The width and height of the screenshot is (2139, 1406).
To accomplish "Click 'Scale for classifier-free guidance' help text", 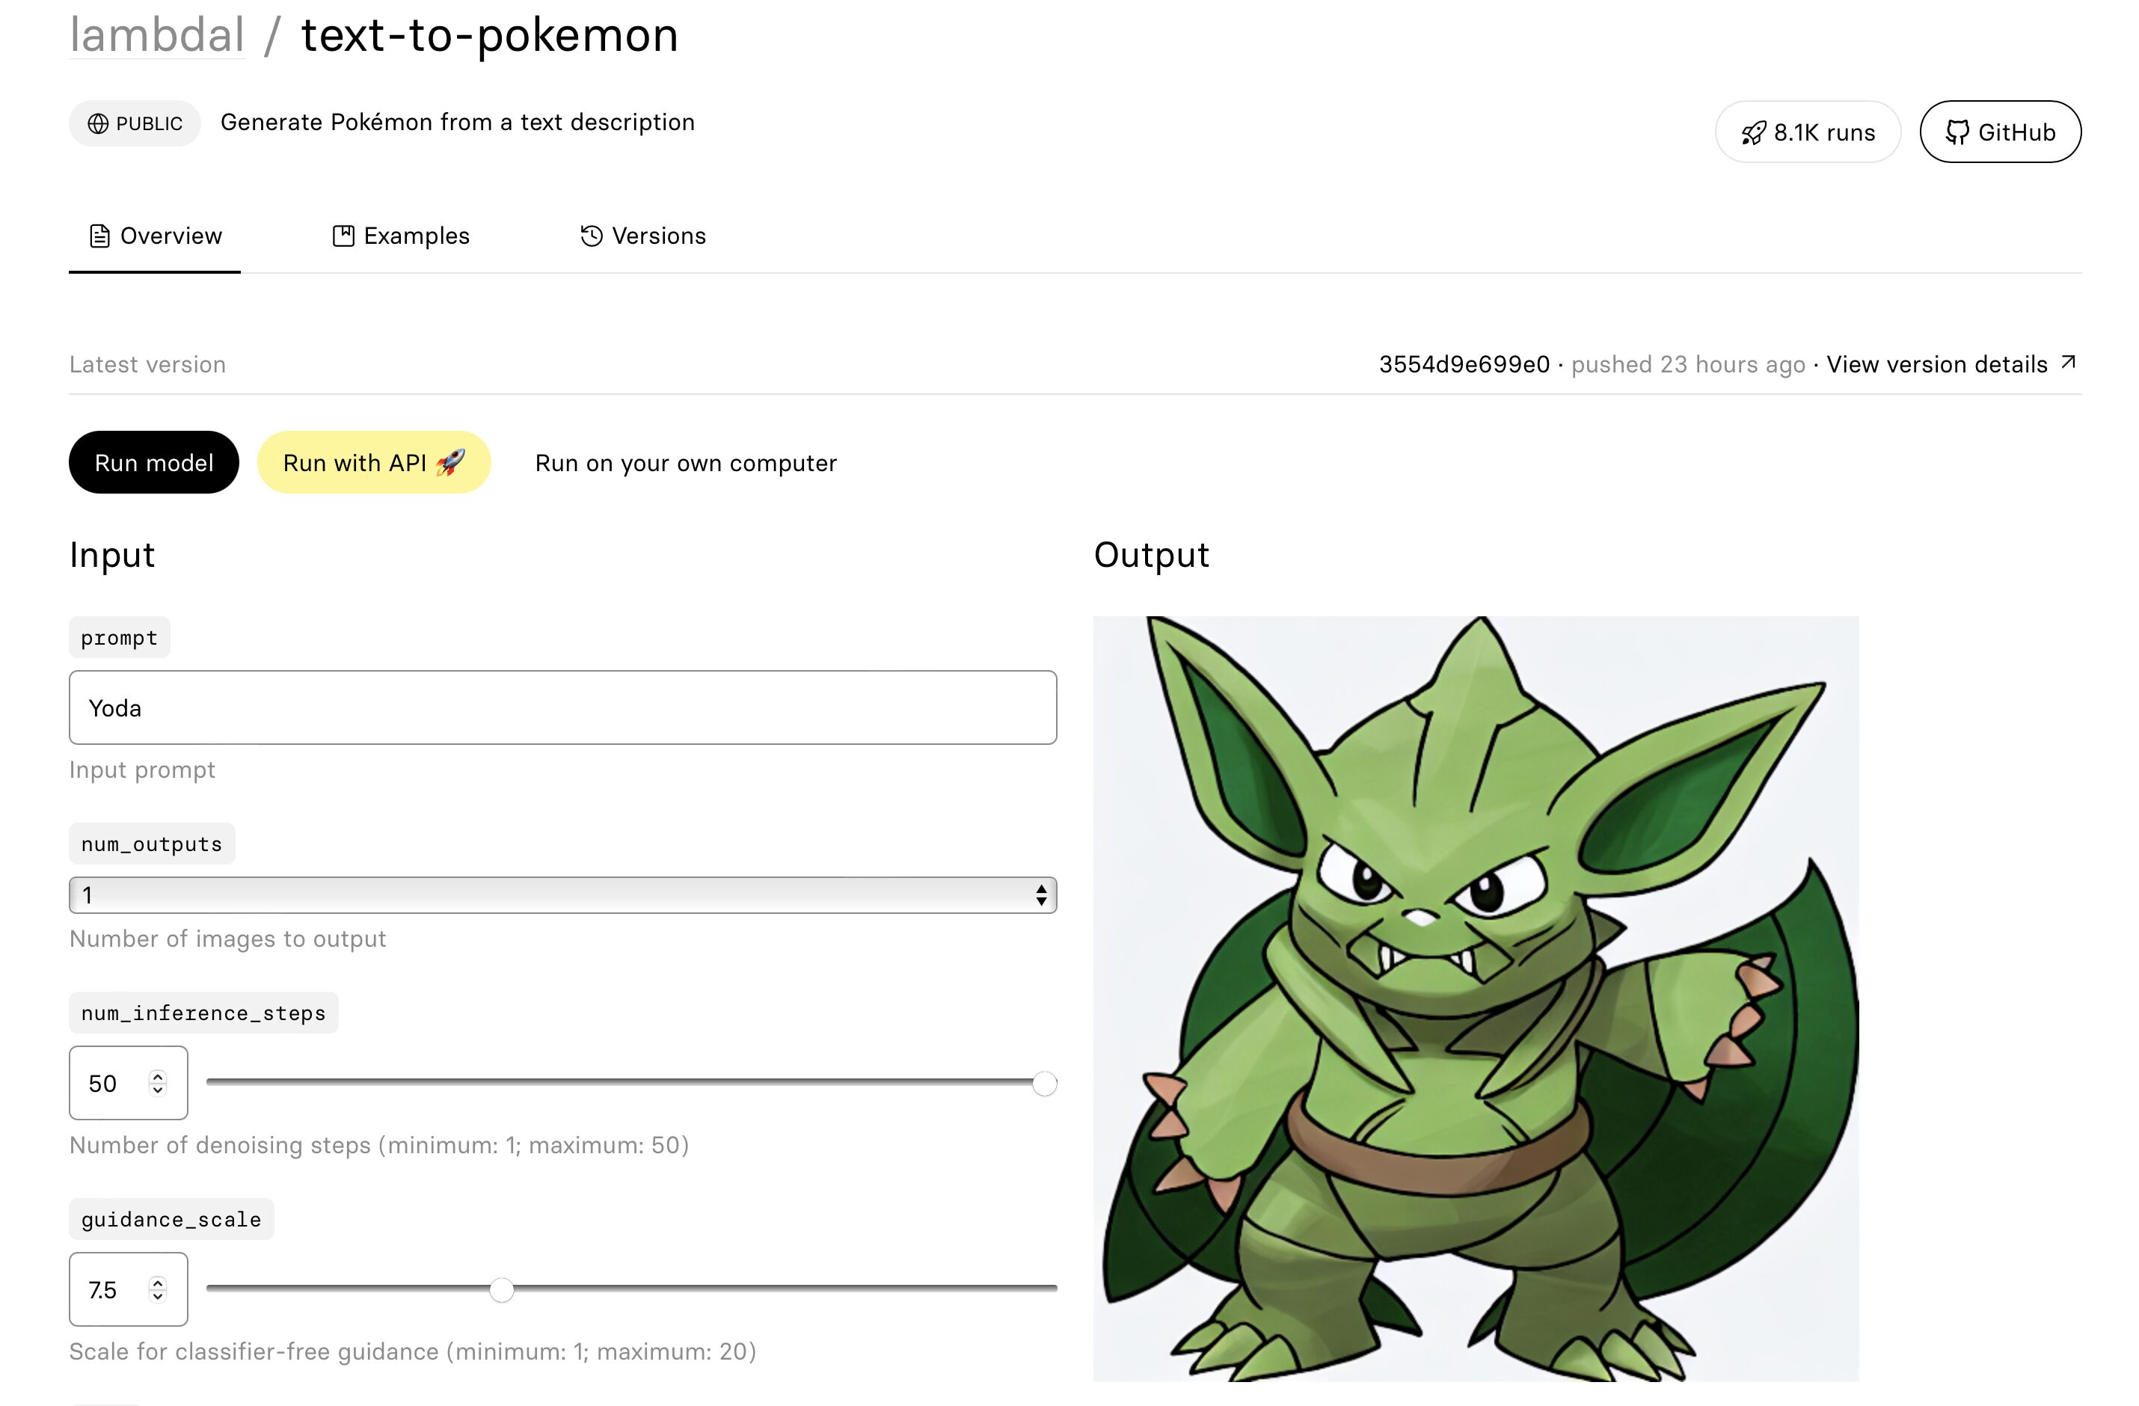I will click(413, 1351).
